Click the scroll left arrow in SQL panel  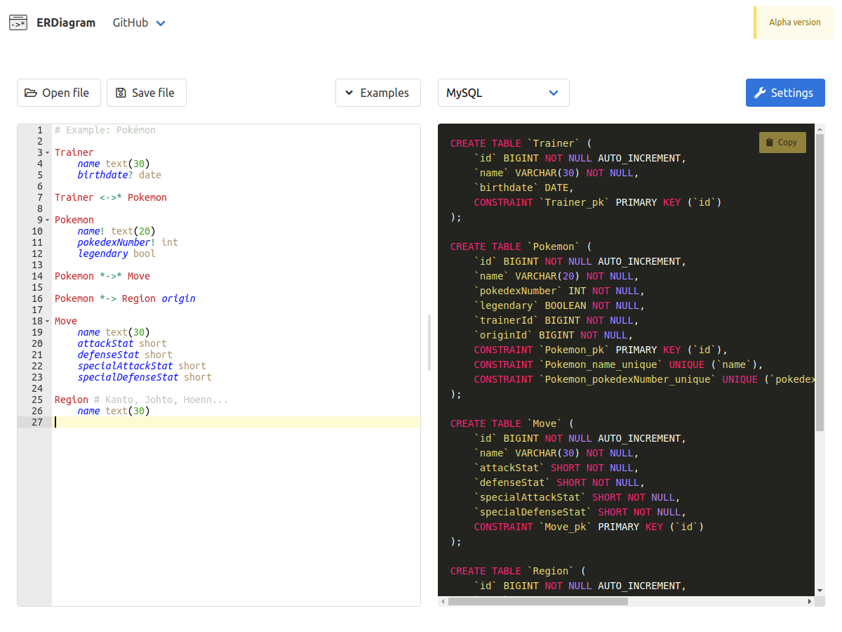(443, 602)
